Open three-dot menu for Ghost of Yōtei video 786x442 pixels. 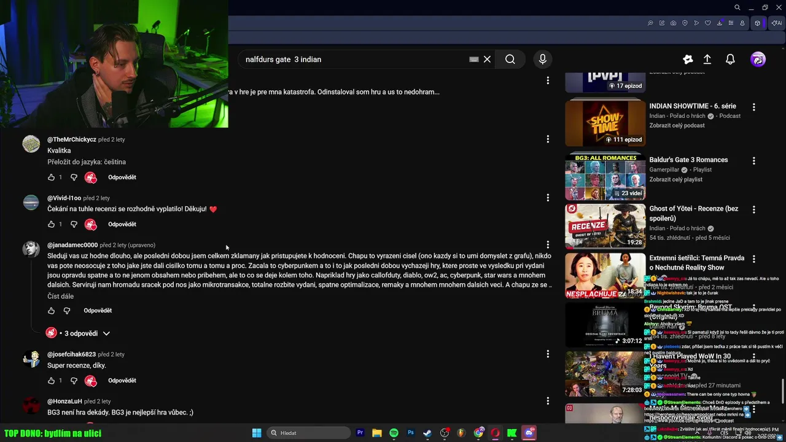(754, 209)
